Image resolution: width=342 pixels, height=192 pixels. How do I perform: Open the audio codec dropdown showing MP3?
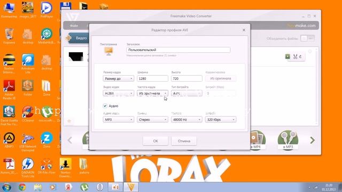coord(119,119)
